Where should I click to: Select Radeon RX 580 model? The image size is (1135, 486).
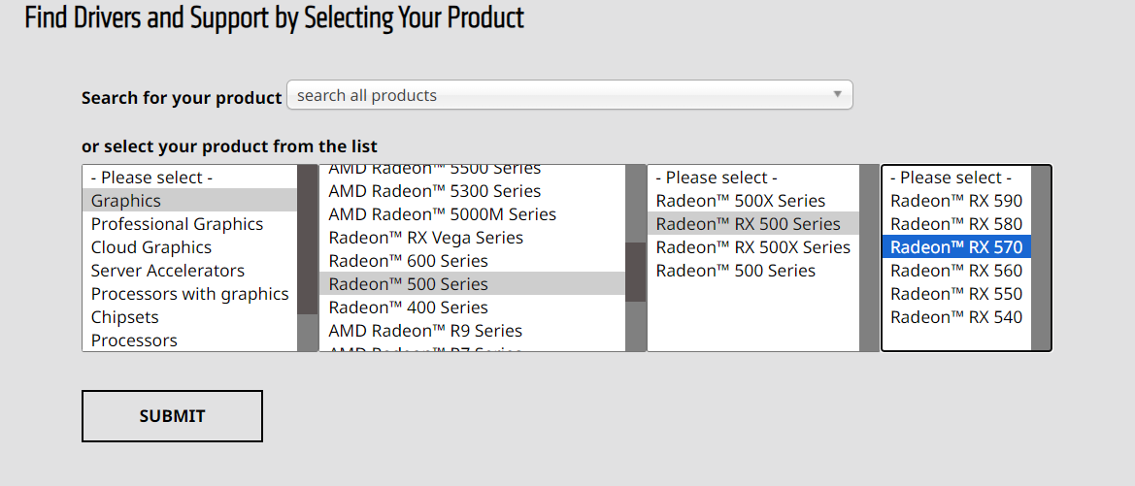coord(955,224)
